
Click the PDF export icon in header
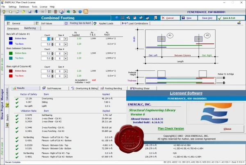134,18
